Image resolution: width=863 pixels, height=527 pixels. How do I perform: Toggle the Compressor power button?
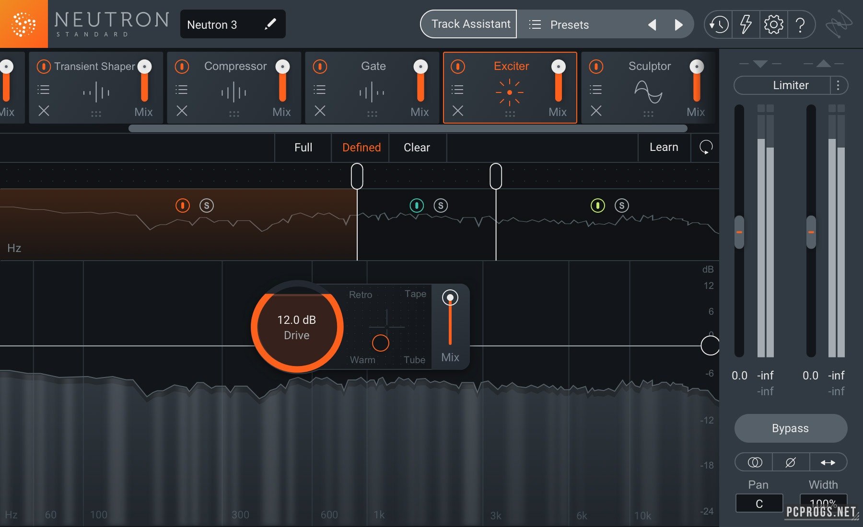point(182,66)
